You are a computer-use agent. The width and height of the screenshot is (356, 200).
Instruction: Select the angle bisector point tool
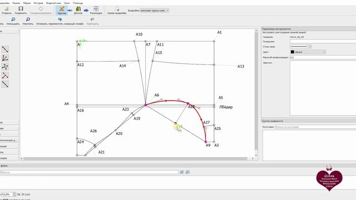[x=5, y=58]
